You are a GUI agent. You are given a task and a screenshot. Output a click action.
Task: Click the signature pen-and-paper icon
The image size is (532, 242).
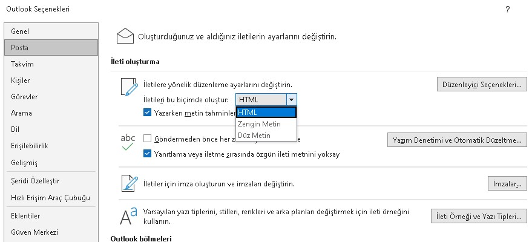[129, 183]
